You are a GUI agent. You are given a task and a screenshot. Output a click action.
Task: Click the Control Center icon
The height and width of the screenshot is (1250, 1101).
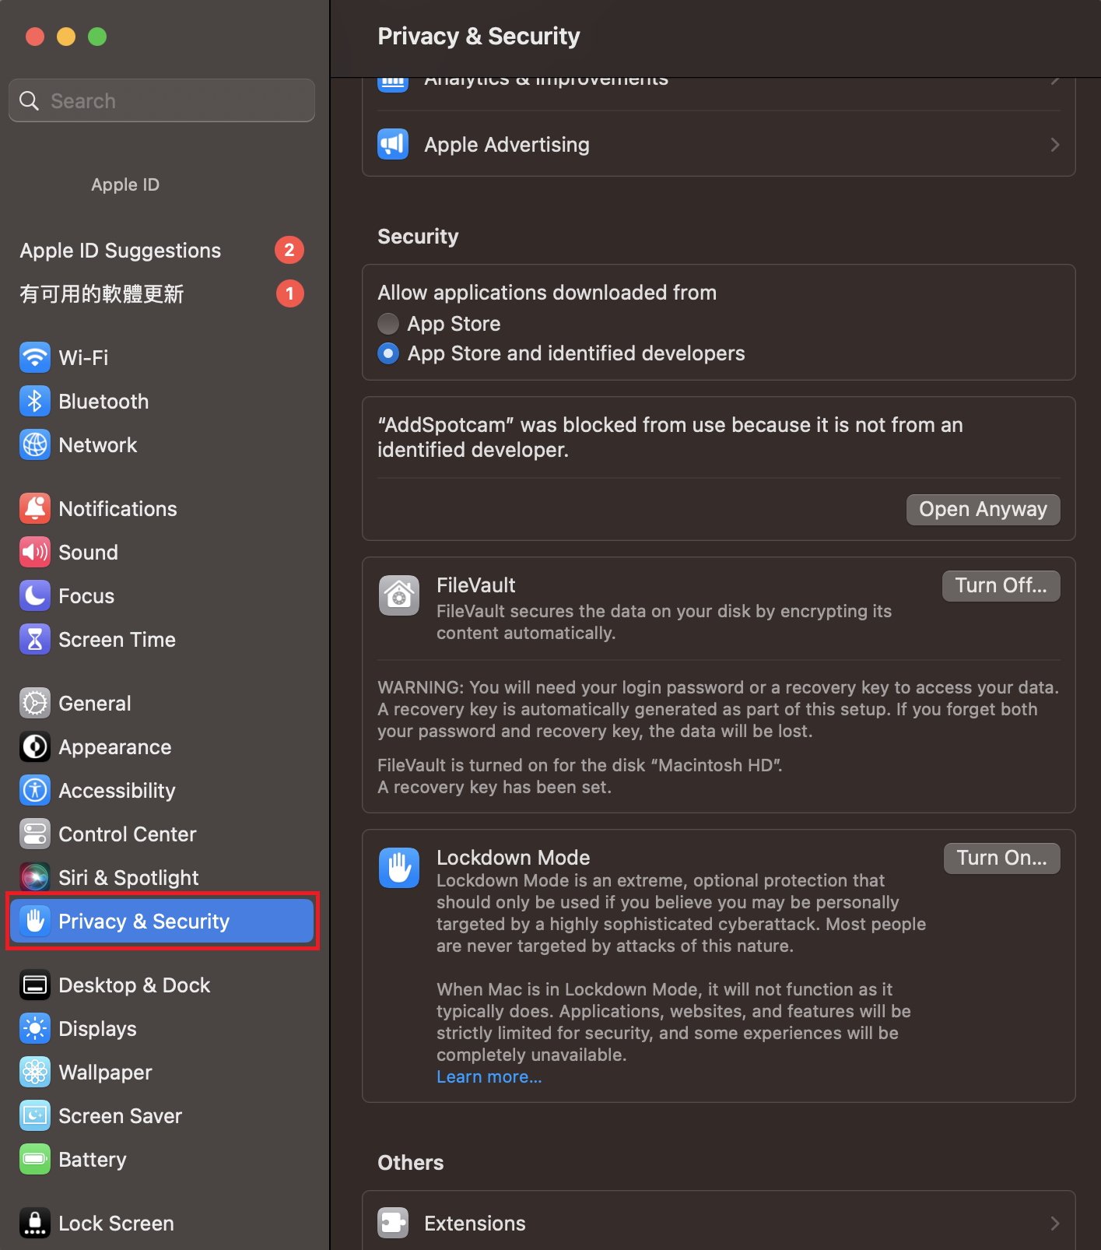[35, 834]
